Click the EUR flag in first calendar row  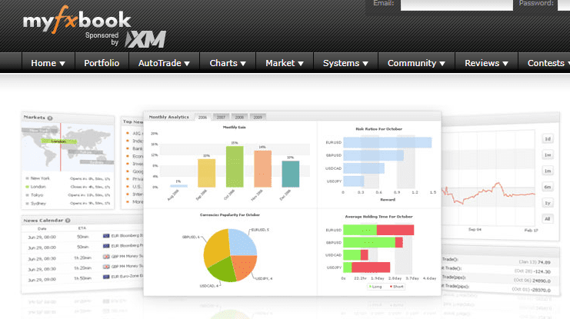106,236
